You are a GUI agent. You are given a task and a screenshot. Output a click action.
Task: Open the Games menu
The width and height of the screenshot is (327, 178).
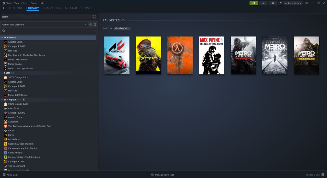click(x=34, y=3)
